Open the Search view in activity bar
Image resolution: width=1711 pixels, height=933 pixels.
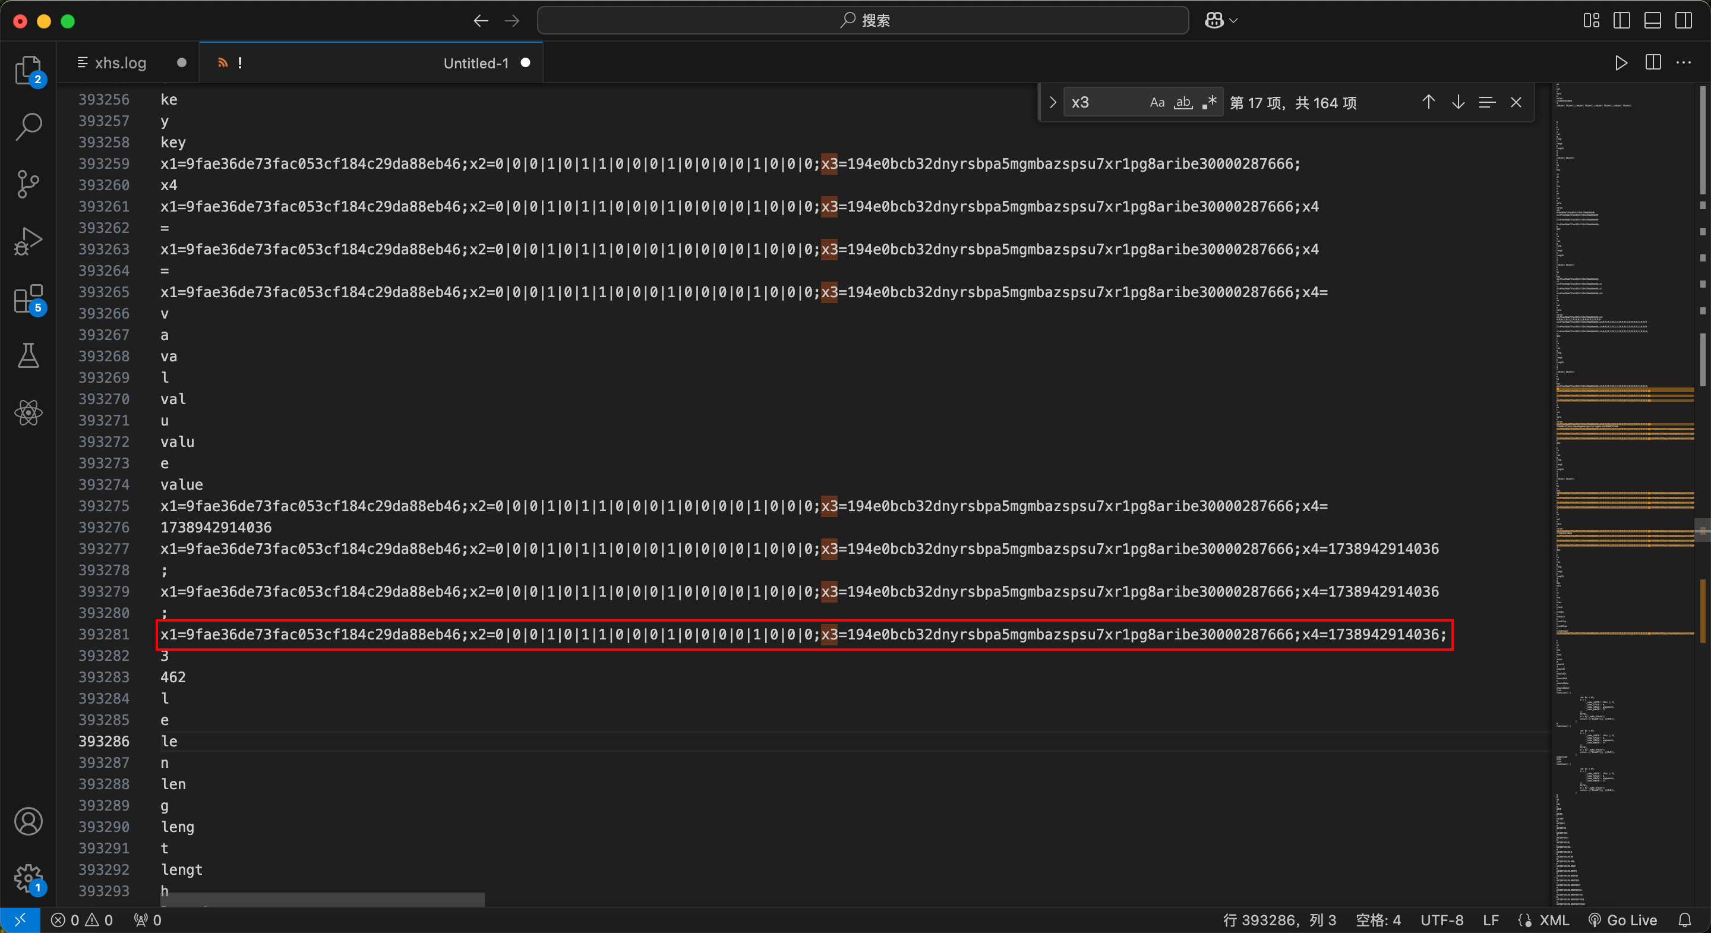click(x=28, y=126)
